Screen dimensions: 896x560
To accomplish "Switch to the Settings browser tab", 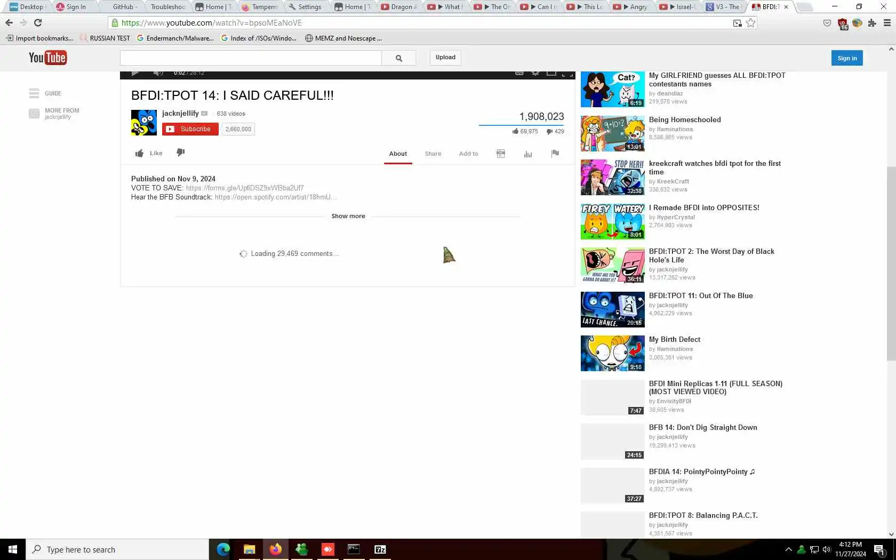I will 307,7.
